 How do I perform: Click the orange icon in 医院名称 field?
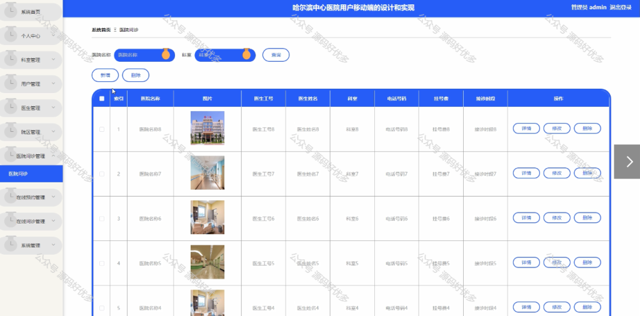[x=166, y=54]
